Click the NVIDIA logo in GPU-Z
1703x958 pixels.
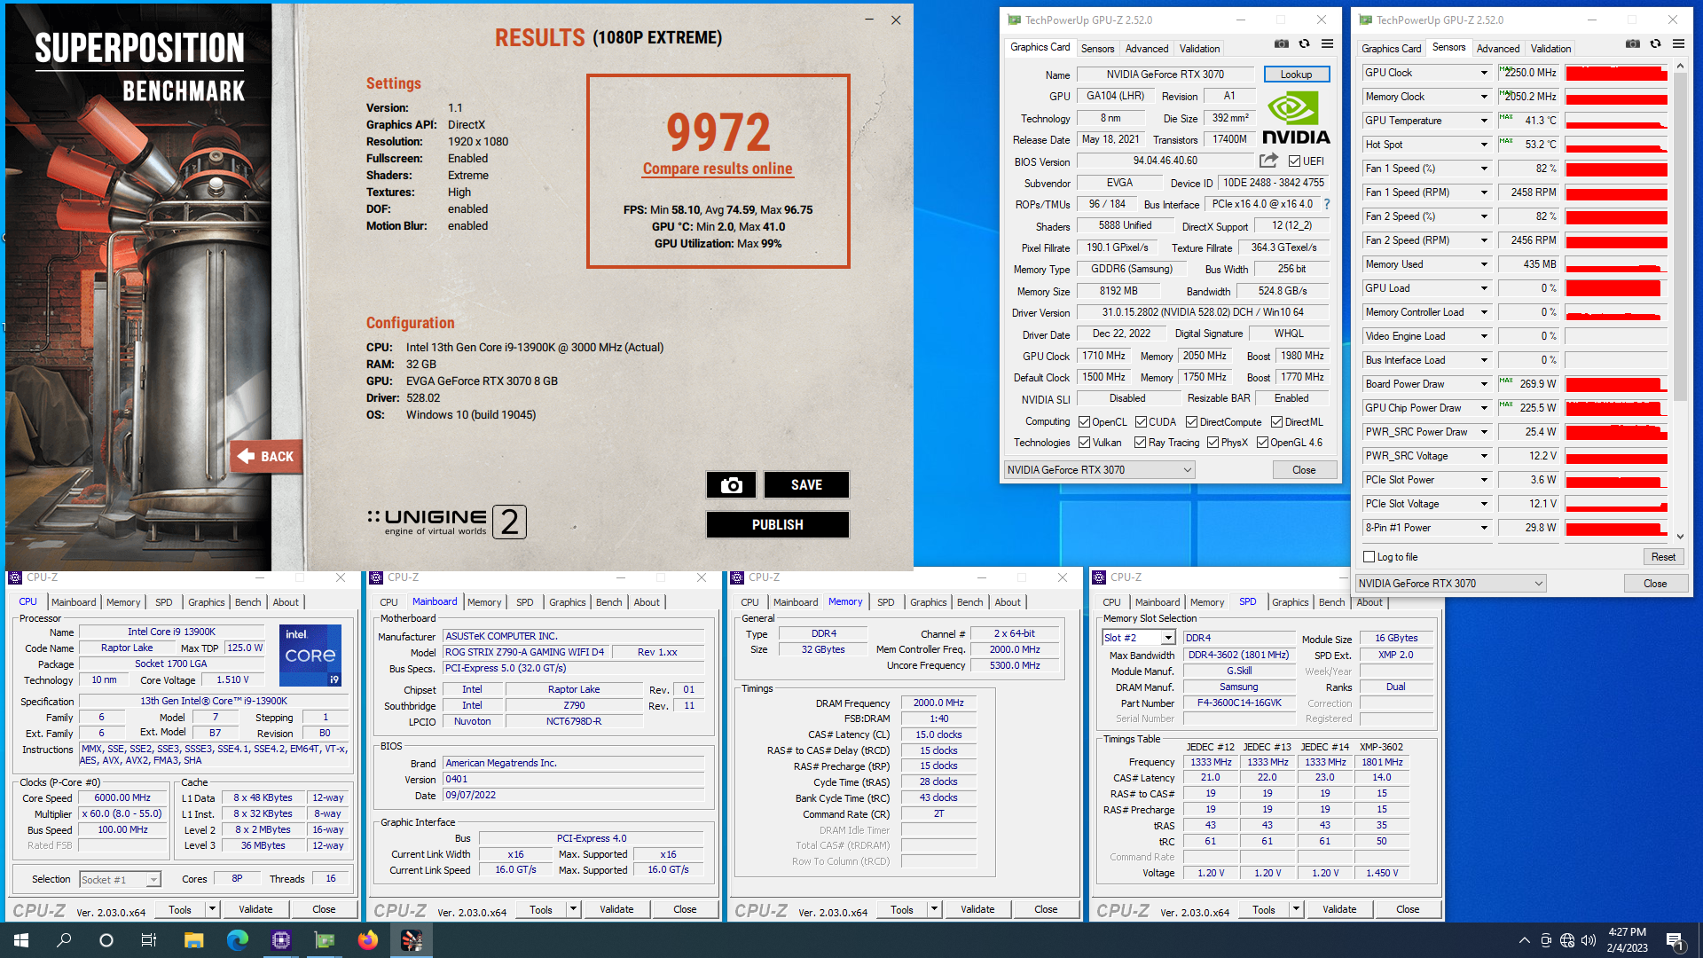point(1296,119)
